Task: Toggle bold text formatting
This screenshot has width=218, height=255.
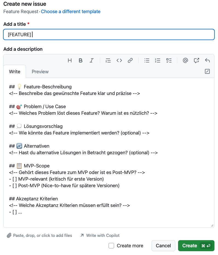Action: point(81,60)
